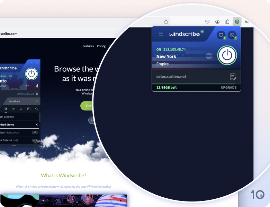Click notification badge on Windscribe logo
The width and height of the screenshot is (270, 207).
202,31
